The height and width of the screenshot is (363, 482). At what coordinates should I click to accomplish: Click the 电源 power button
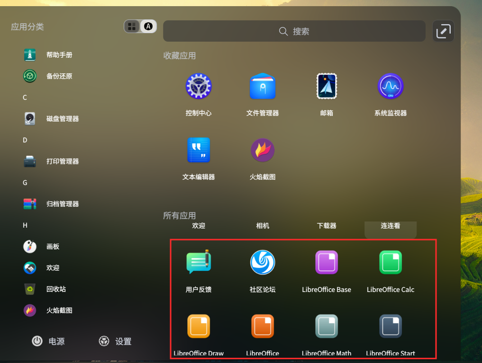[x=48, y=341]
